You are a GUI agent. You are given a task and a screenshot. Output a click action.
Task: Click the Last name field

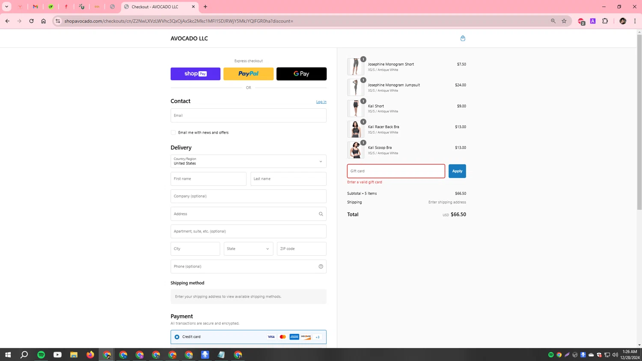pyautogui.click(x=288, y=179)
